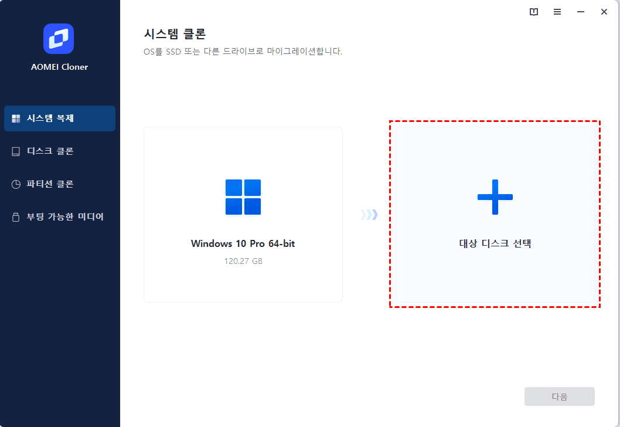Click the 디스크 클론 disk icon

click(x=16, y=151)
